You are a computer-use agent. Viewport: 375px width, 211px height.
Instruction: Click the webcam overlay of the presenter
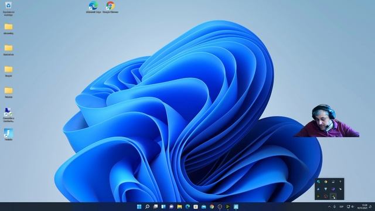(x=327, y=121)
